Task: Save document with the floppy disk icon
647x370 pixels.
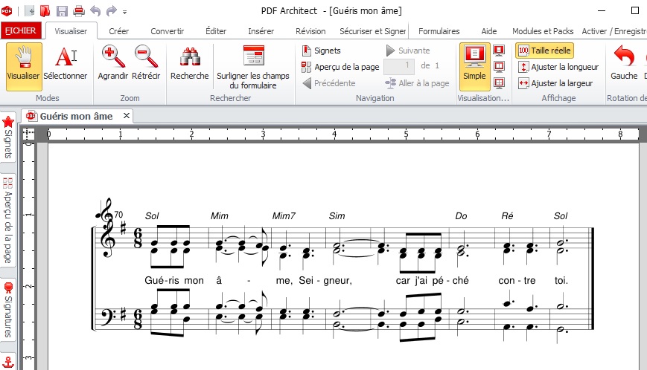Action: pos(62,11)
